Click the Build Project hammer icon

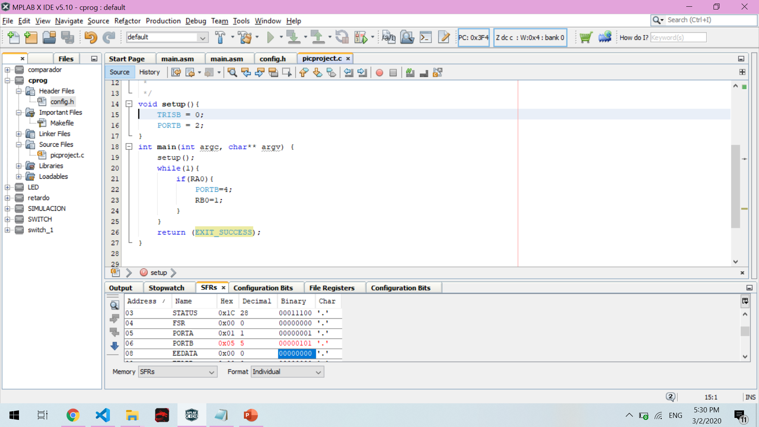220,38
